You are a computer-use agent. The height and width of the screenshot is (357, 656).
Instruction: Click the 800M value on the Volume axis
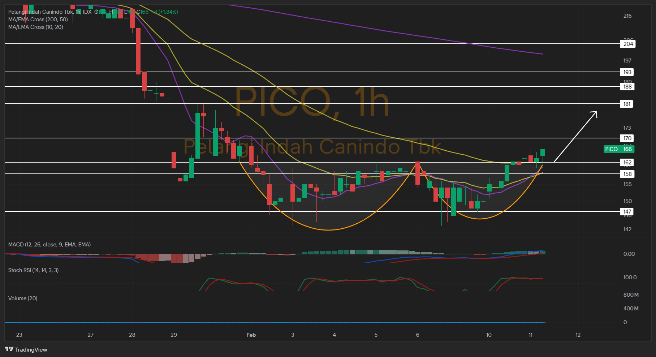coord(631,295)
